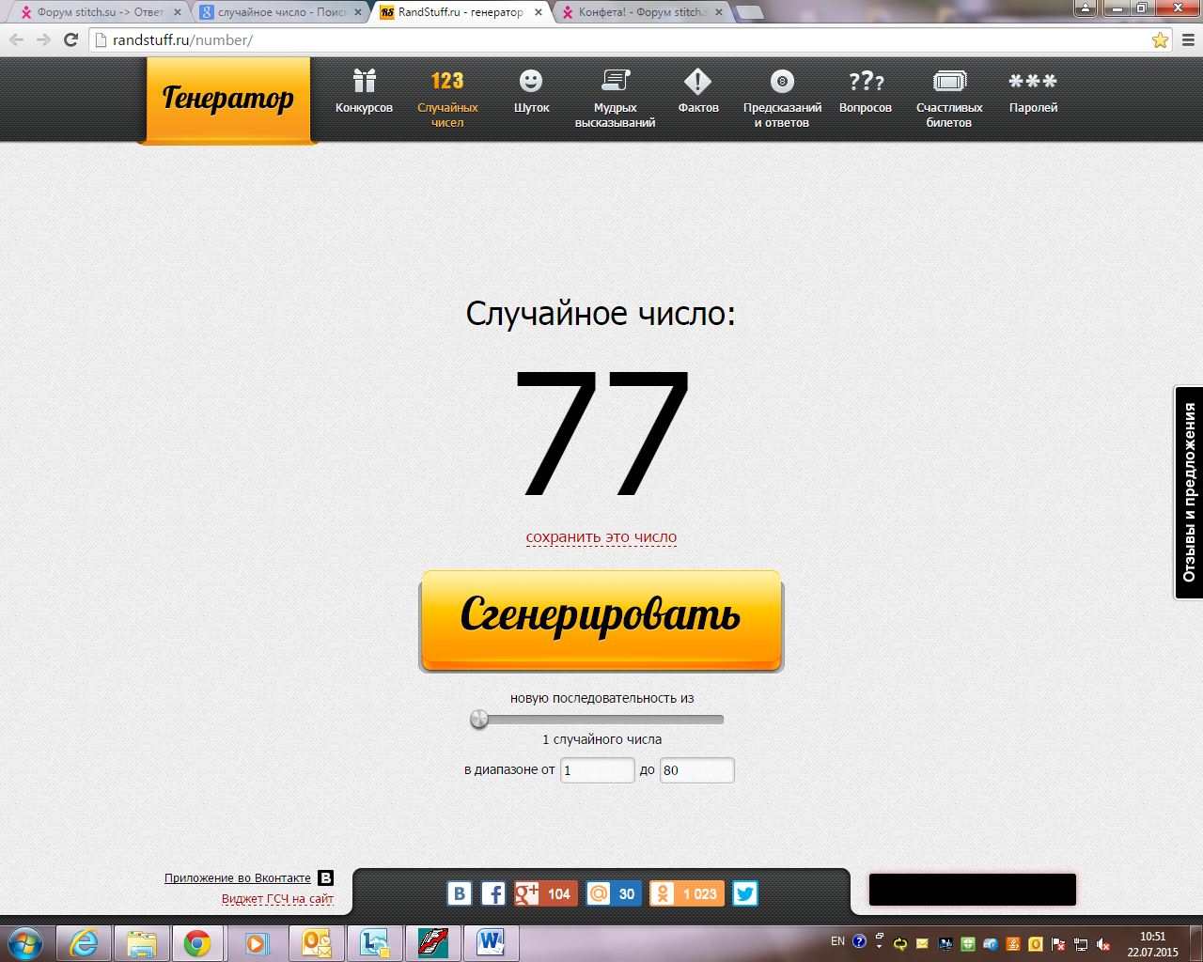Share via Odnoklassniki icon

point(663,893)
